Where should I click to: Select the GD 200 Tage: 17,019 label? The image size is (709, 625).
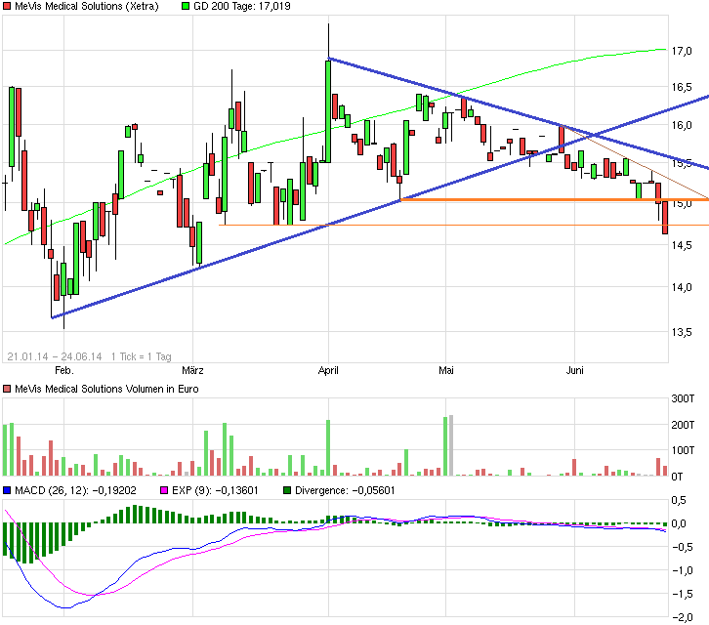(241, 7)
